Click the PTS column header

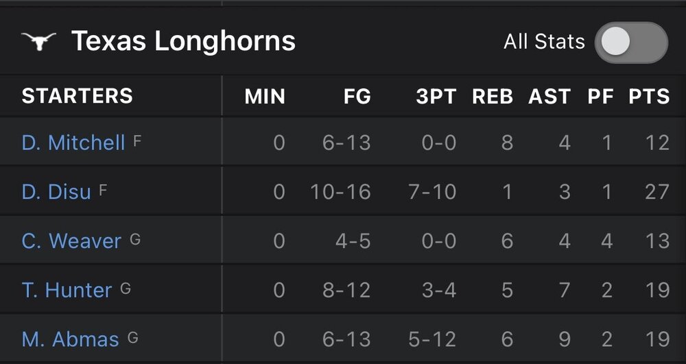tap(648, 97)
